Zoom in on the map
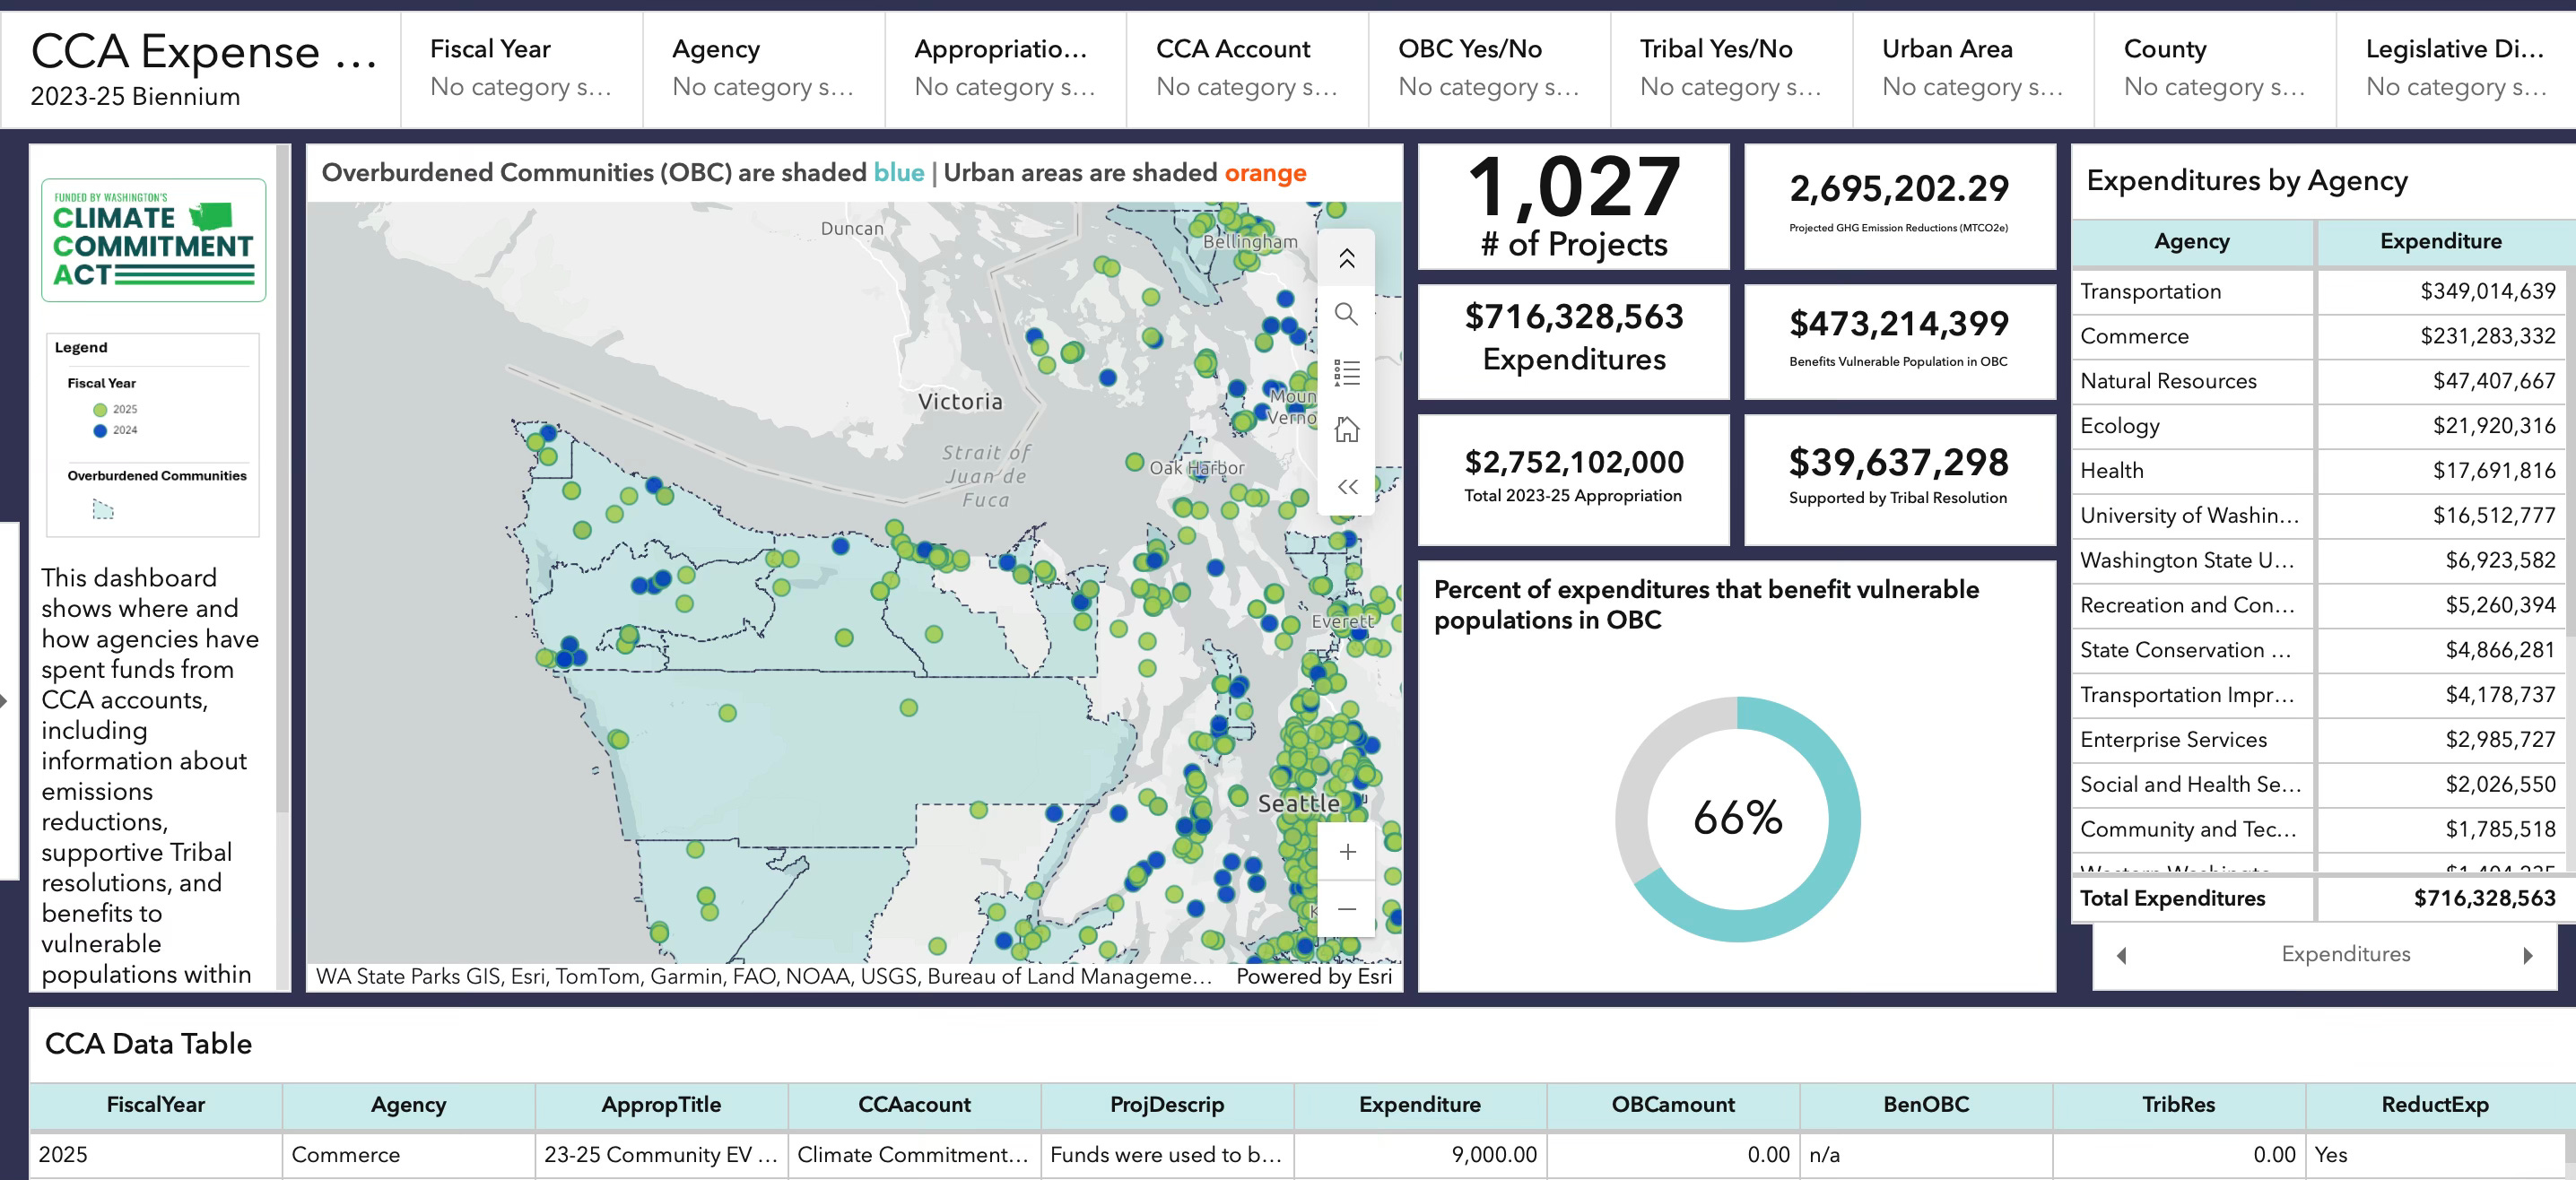 [x=1346, y=851]
